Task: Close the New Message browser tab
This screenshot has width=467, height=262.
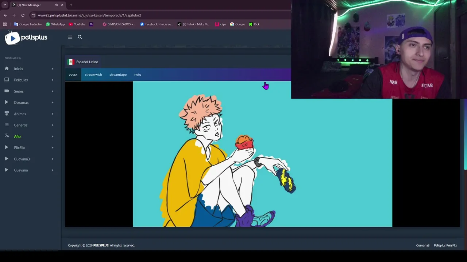Action: [x=62, y=5]
